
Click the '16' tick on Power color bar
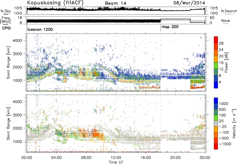(x=221, y=63)
